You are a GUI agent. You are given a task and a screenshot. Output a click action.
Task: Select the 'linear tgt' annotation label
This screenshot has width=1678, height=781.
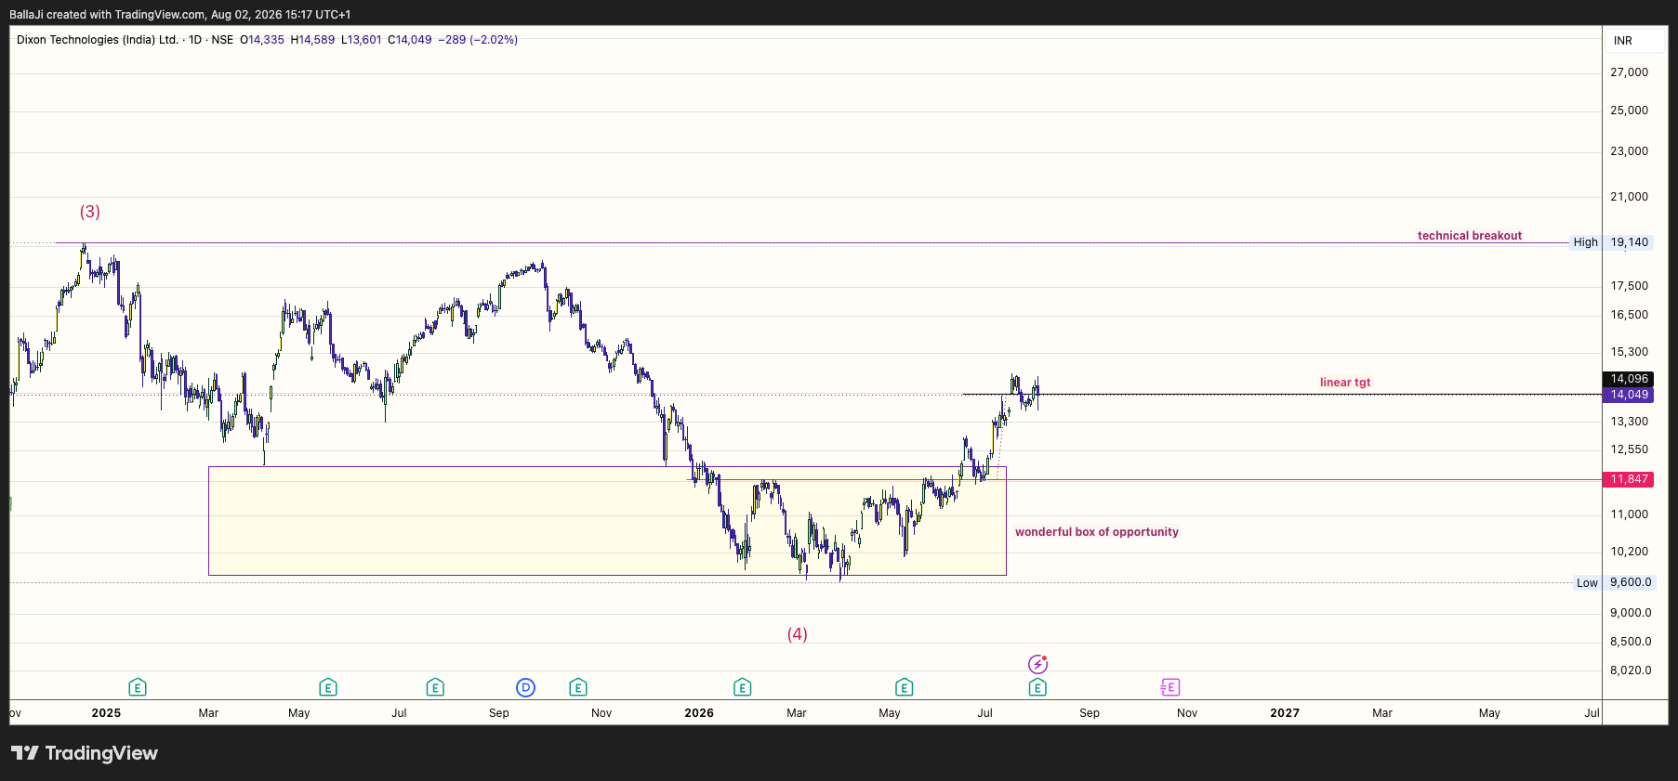point(1345,383)
